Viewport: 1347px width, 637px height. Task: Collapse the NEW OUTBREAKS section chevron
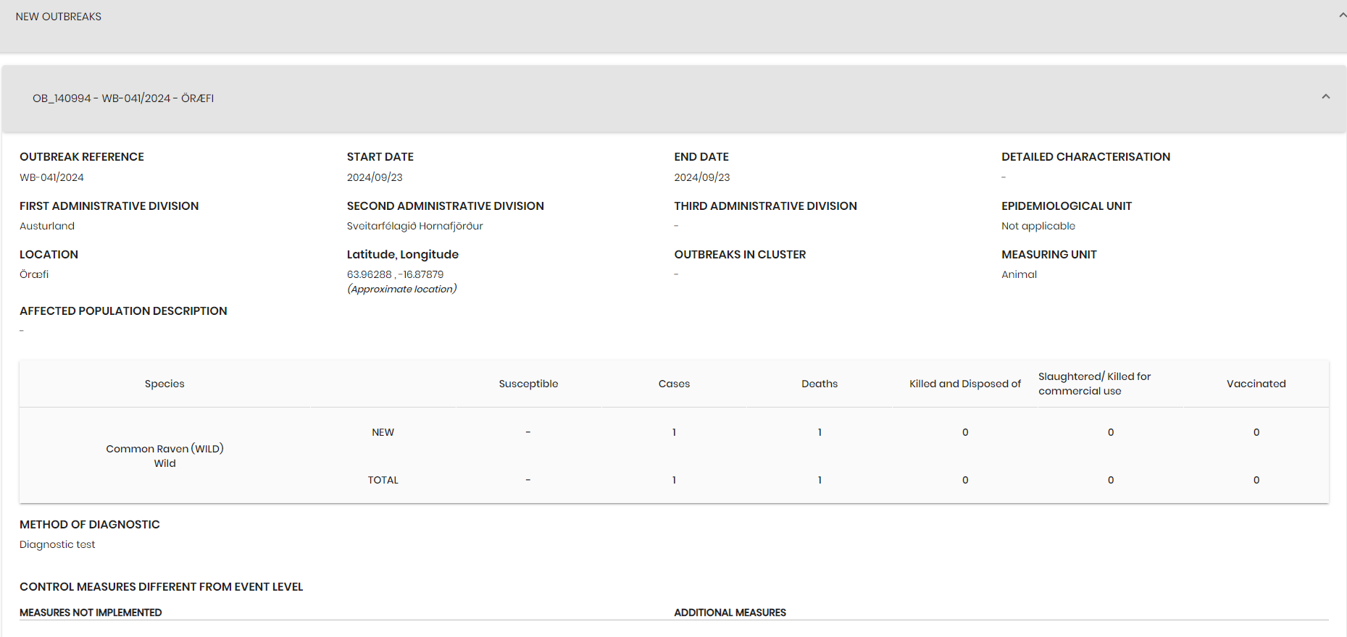coord(1343,15)
